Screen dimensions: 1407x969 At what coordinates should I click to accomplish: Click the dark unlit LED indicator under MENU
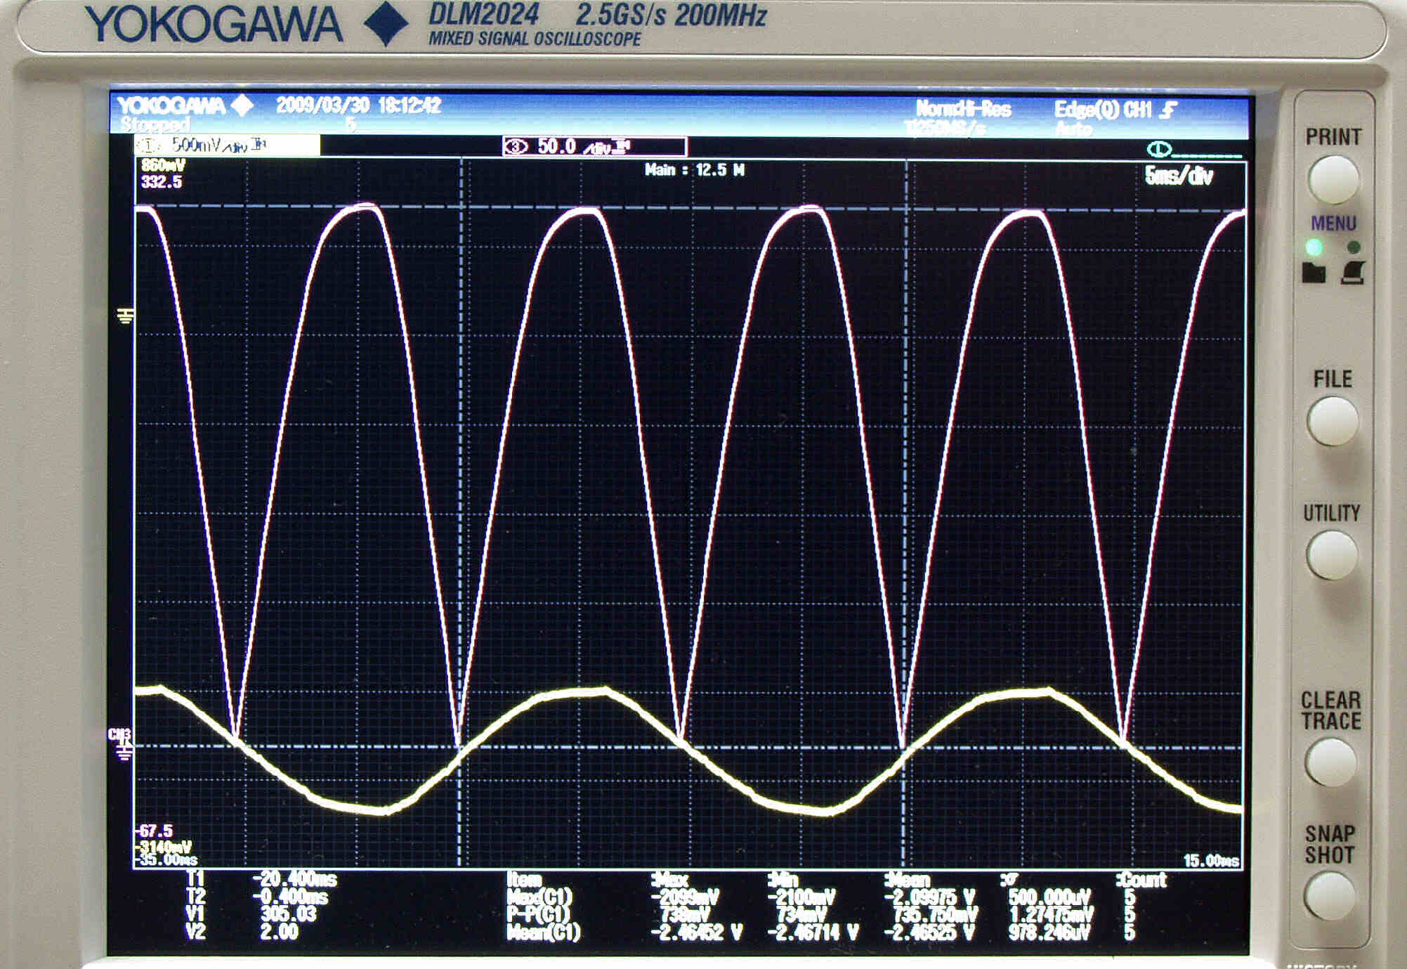click(1354, 247)
